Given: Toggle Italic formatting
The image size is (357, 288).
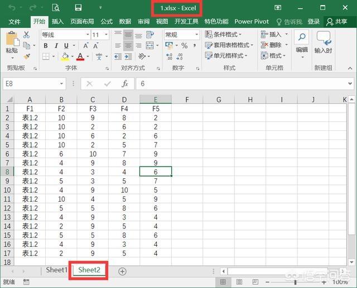Looking at the screenshot, I should pos(56,46).
